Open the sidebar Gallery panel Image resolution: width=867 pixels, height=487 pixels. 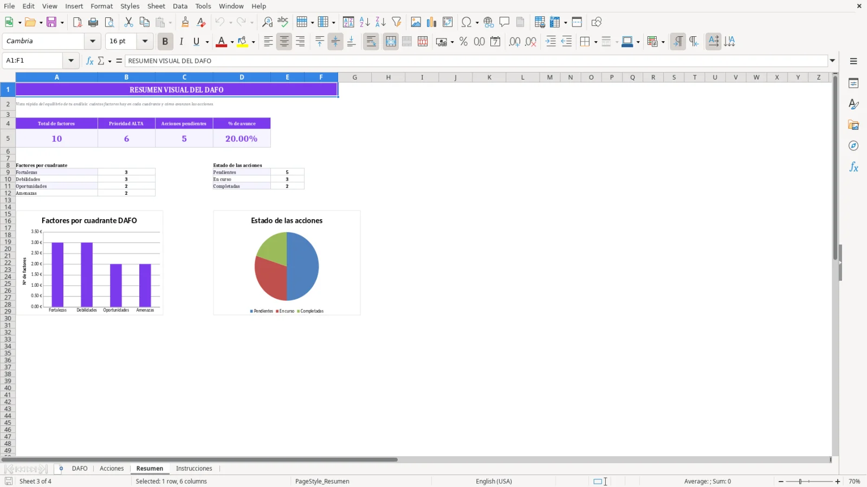pos(853,126)
